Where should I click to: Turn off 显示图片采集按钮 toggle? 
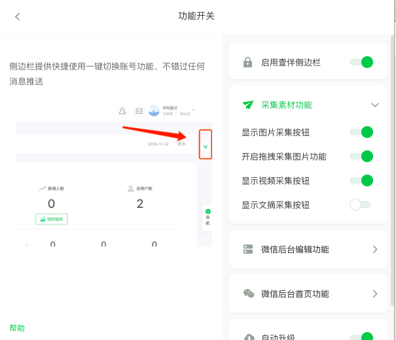361,132
